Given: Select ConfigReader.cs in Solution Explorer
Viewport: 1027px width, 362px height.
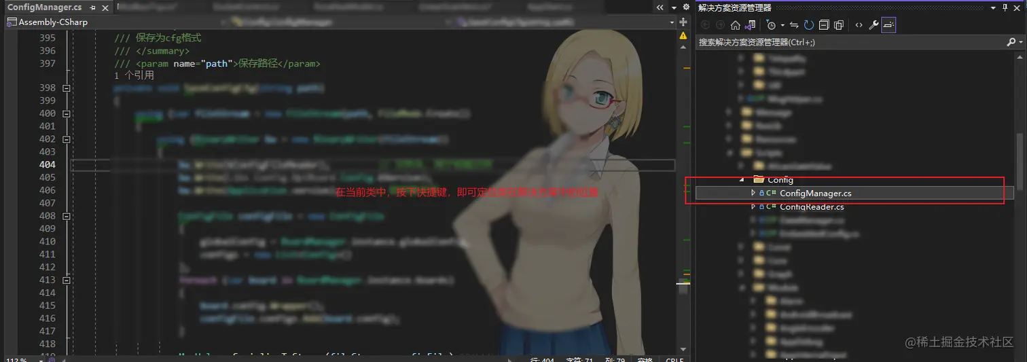Looking at the screenshot, I should (812, 206).
